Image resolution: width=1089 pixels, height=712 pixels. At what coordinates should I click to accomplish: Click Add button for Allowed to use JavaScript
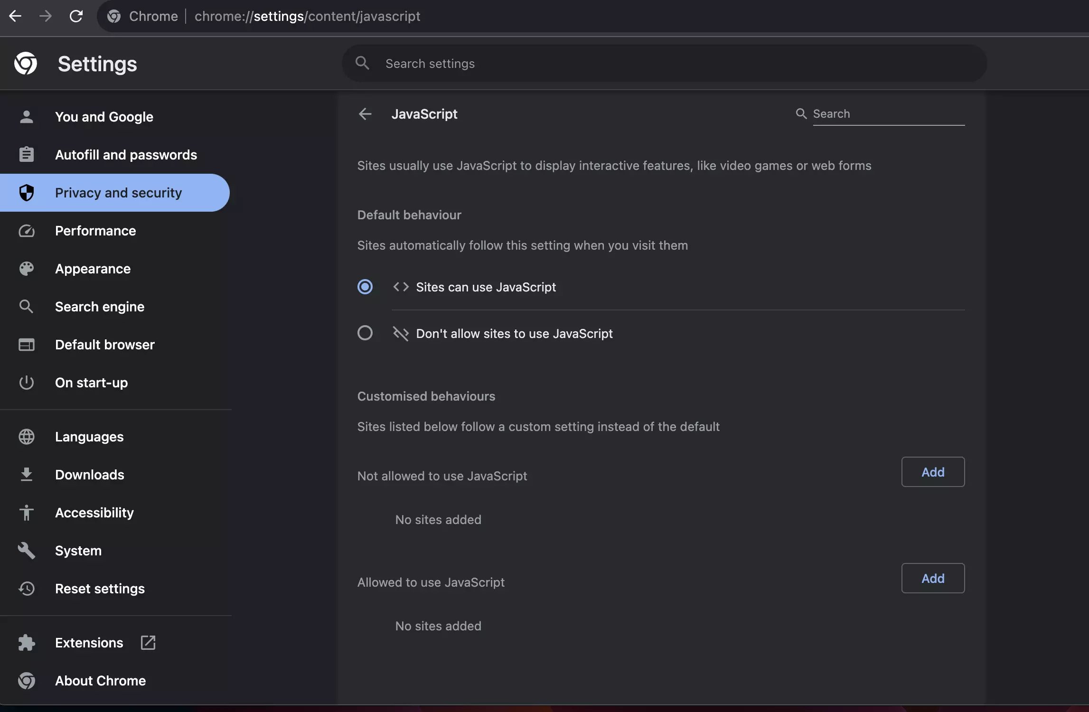(x=932, y=578)
